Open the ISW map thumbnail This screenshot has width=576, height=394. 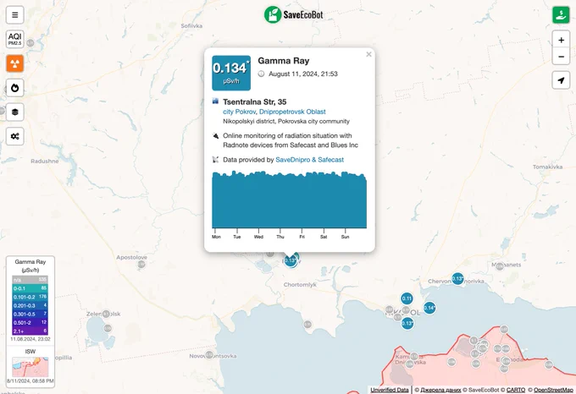[30, 367]
